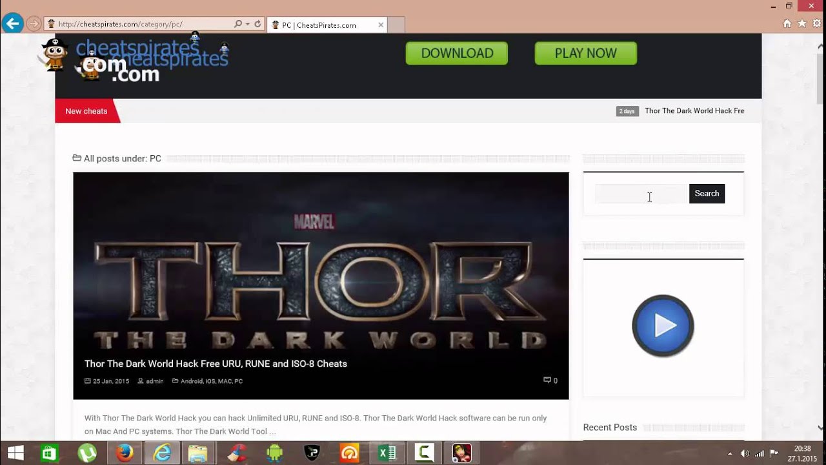
Task: Open the Android category link
Action: (x=192, y=381)
